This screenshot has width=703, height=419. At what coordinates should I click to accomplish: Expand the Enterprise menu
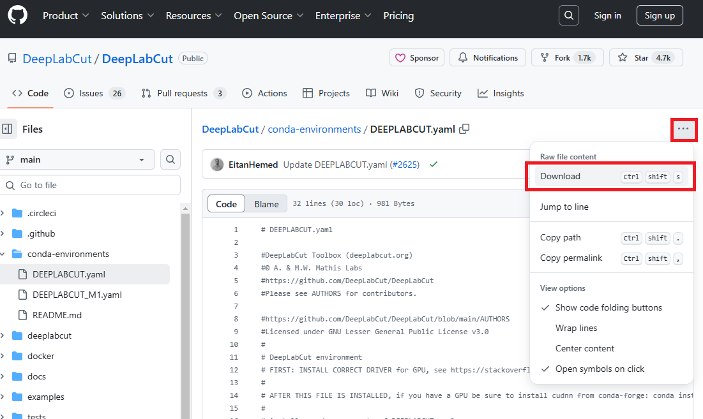click(x=343, y=16)
